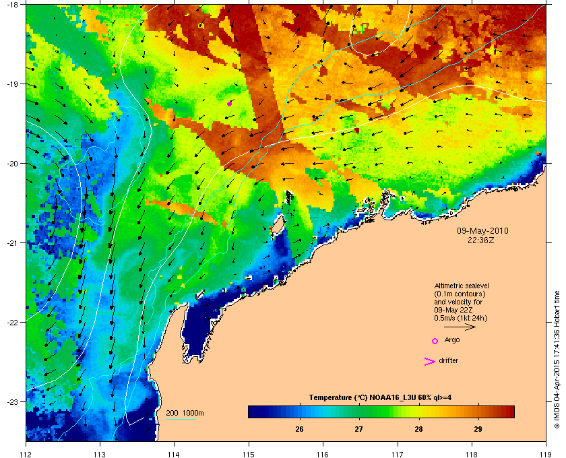Image resolution: width=566 pixels, height=458 pixels.
Task: Click the latitude axis label -18
Action: 12,4
